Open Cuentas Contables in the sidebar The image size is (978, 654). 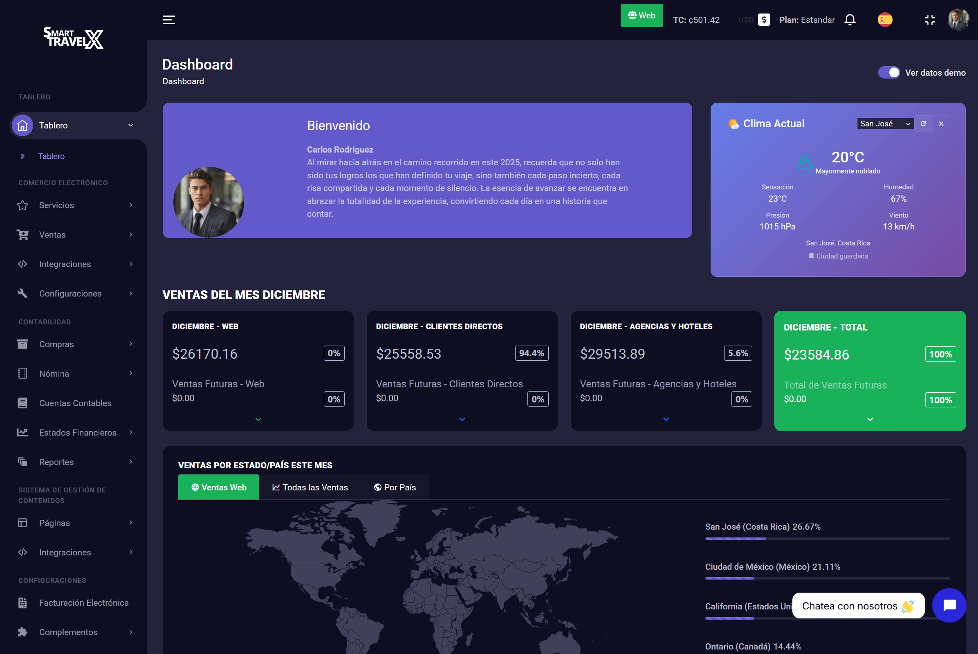click(x=75, y=403)
